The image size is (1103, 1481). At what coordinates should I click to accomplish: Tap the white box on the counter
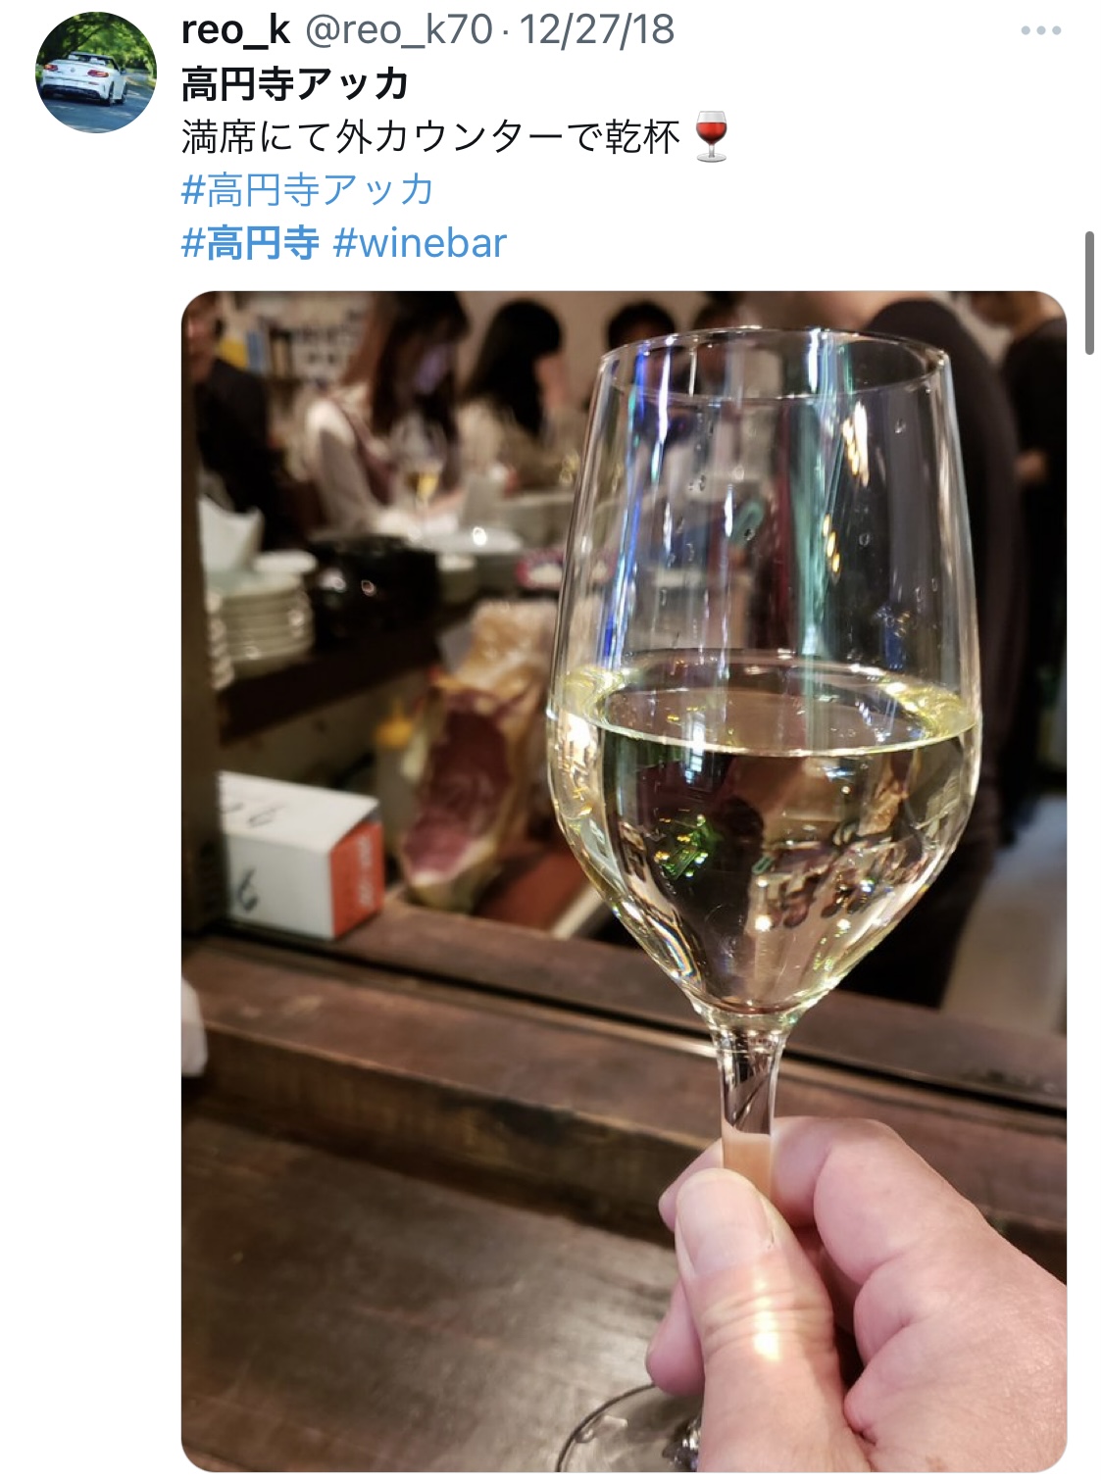click(299, 855)
